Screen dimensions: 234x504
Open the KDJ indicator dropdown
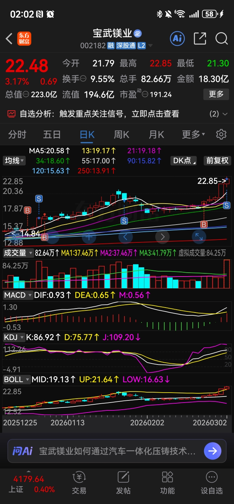point(14,337)
